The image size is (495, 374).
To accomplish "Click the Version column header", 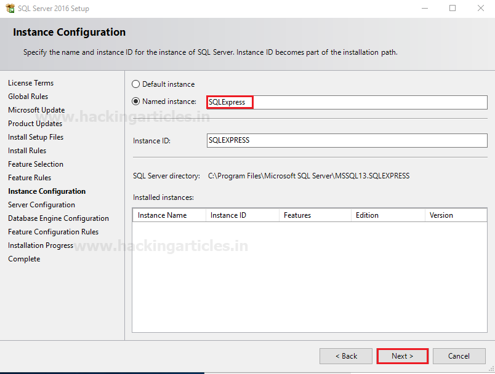I will 456,215.
